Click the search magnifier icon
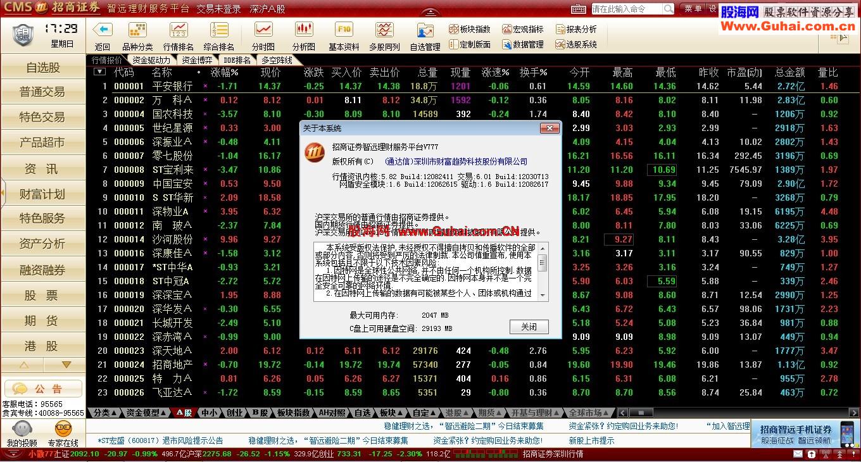Image resolution: width=861 pixels, height=462 pixels. pos(669,9)
